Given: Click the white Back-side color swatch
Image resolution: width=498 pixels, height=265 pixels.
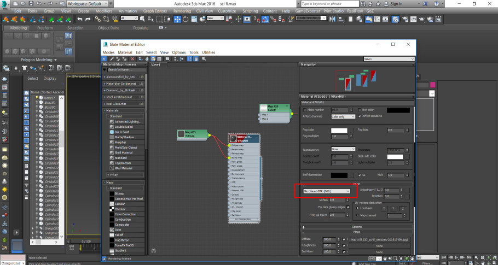Looking at the screenshot, I should [395, 157].
